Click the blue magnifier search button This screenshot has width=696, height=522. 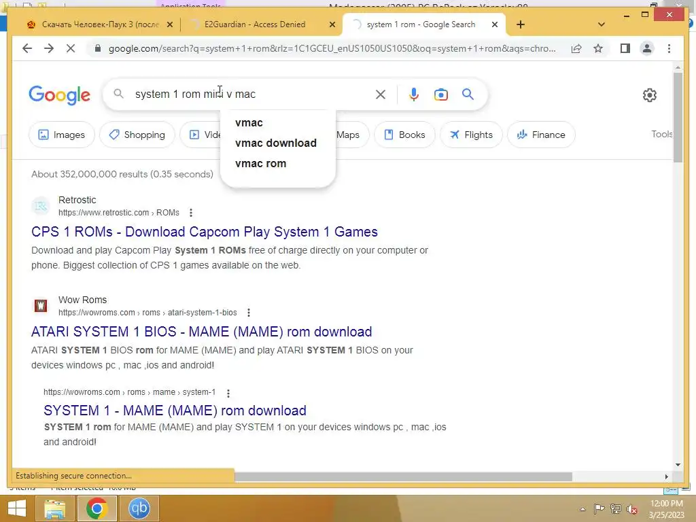pyautogui.click(x=468, y=94)
